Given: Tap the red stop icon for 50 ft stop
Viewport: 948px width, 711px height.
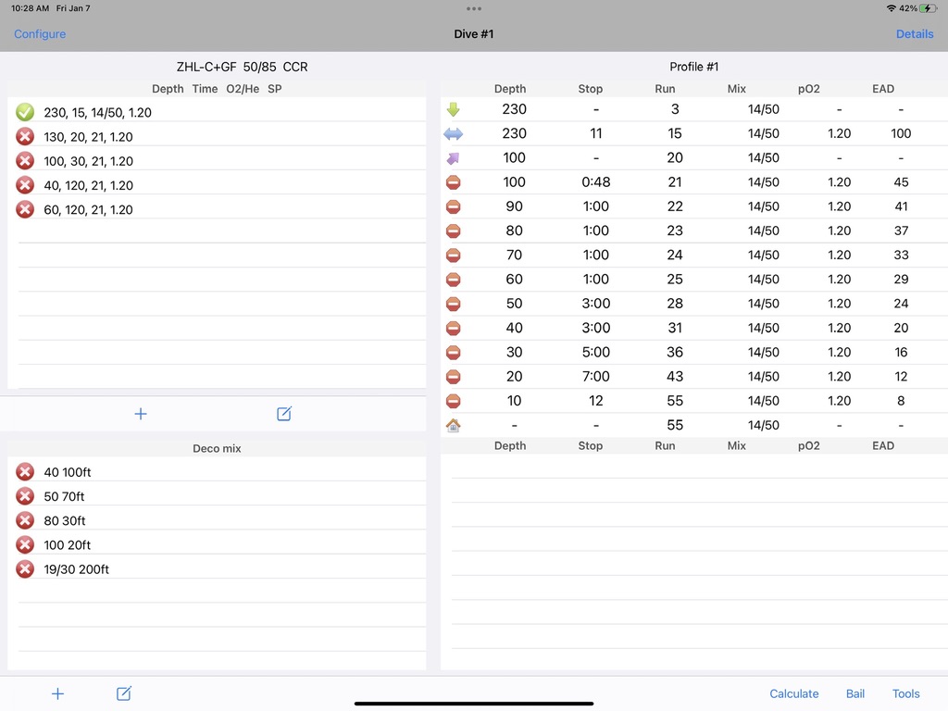Looking at the screenshot, I should [x=453, y=304].
